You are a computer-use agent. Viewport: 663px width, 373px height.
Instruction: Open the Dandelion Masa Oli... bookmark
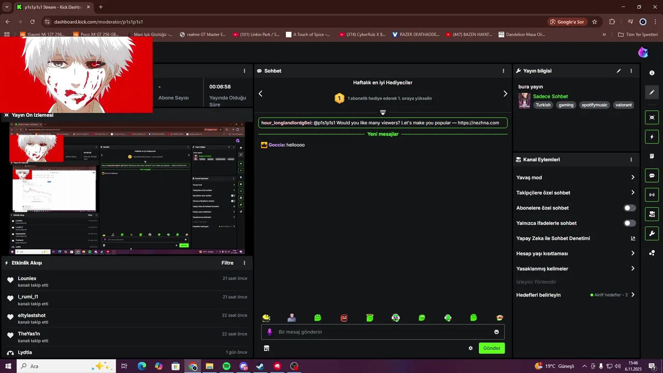click(x=522, y=35)
